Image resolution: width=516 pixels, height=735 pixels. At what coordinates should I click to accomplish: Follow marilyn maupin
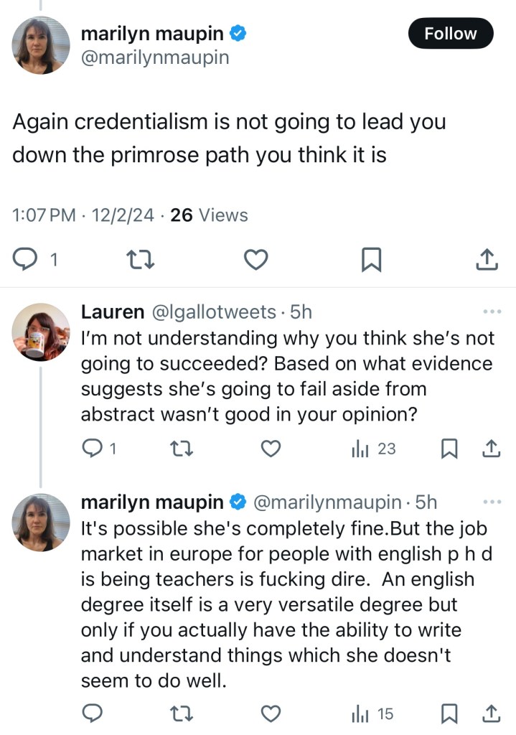[x=451, y=34]
